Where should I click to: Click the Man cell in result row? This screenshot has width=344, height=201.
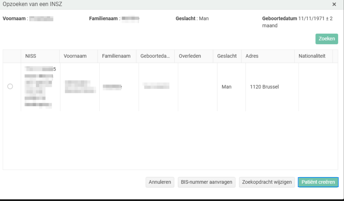[227, 87]
